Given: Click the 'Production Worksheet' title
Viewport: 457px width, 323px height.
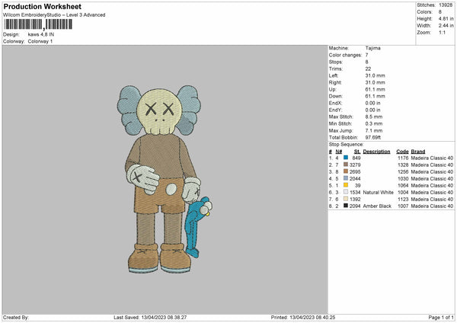Looking at the screenshot, I should pyautogui.click(x=42, y=6).
